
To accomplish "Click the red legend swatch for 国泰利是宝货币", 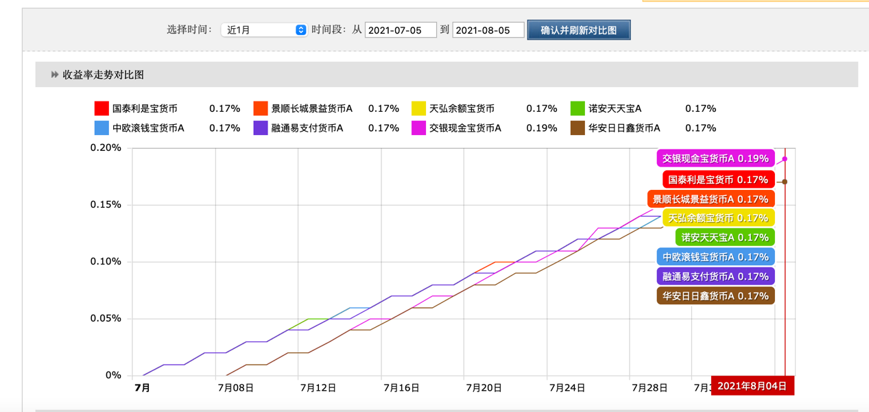I will 100,108.
